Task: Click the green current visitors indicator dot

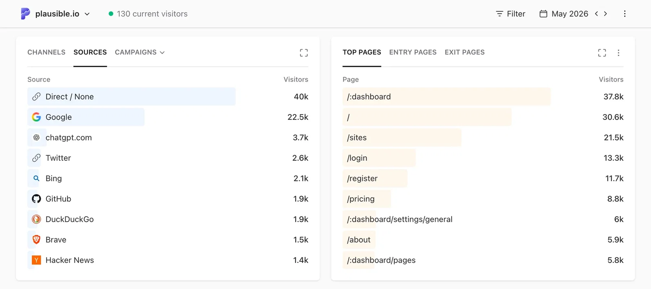Action: [x=111, y=14]
